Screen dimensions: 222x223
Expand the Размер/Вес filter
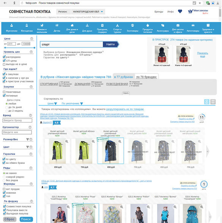tap(28, 140)
